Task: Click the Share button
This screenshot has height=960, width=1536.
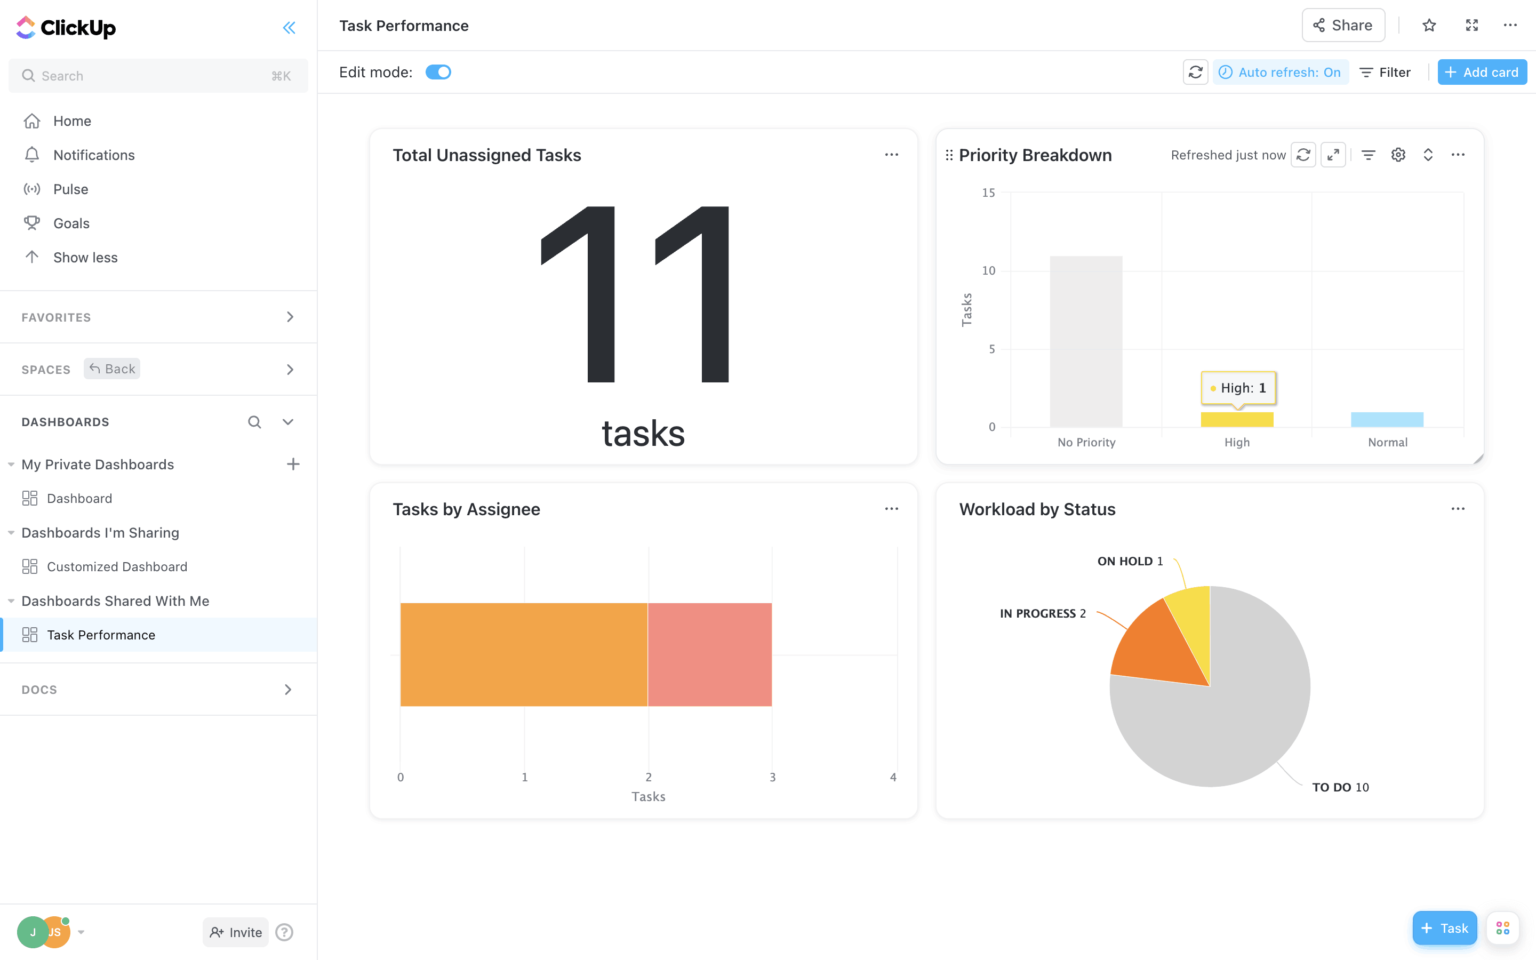Action: (1343, 26)
